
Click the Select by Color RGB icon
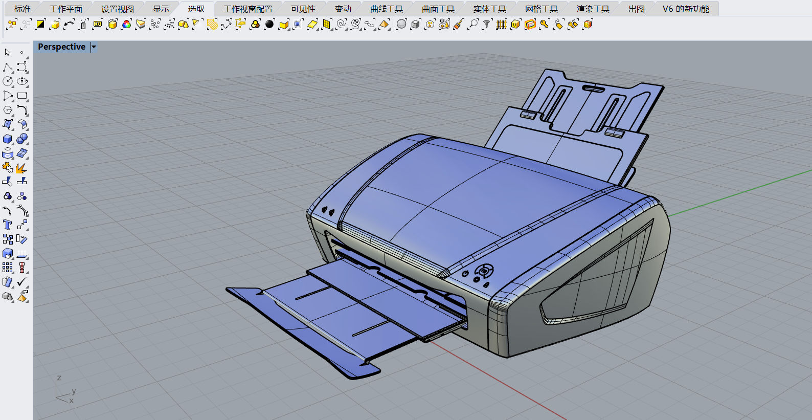[126, 24]
